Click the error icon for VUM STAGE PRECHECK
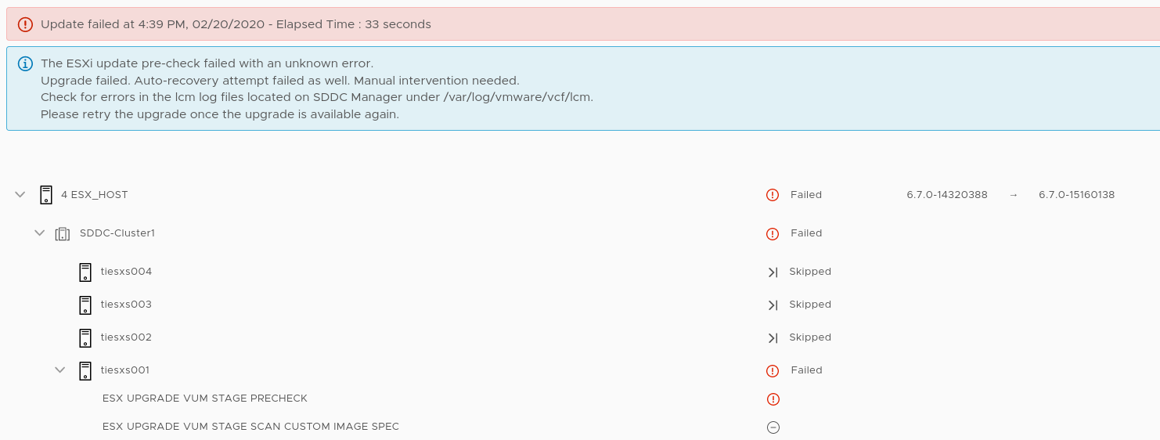This screenshot has height=440, width=1160. 773,399
